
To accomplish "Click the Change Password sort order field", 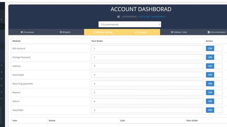I will pyautogui.click(x=147, y=57).
